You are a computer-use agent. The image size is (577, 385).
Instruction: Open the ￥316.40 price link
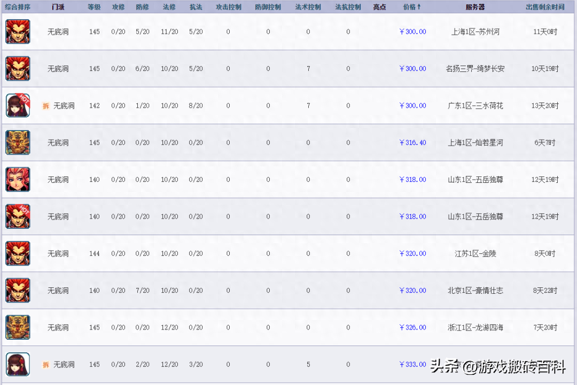click(x=412, y=142)
